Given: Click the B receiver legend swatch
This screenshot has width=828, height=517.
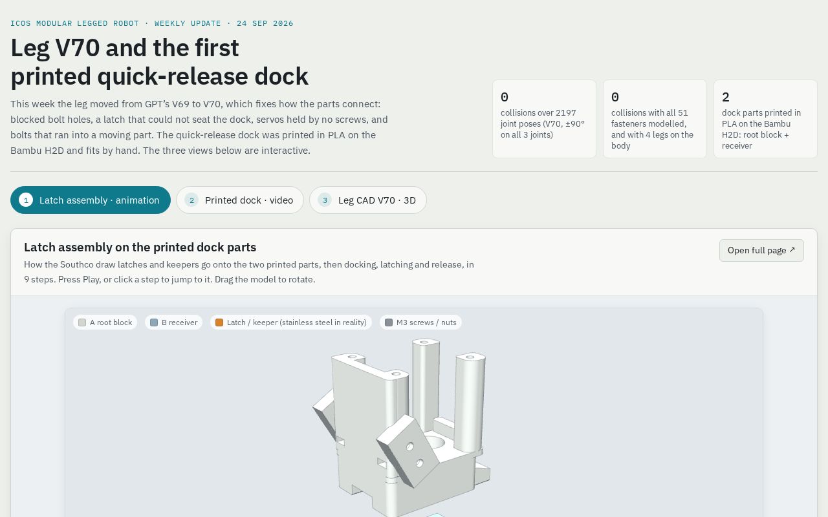Looking at the screenshot, I should coord(154,322).
